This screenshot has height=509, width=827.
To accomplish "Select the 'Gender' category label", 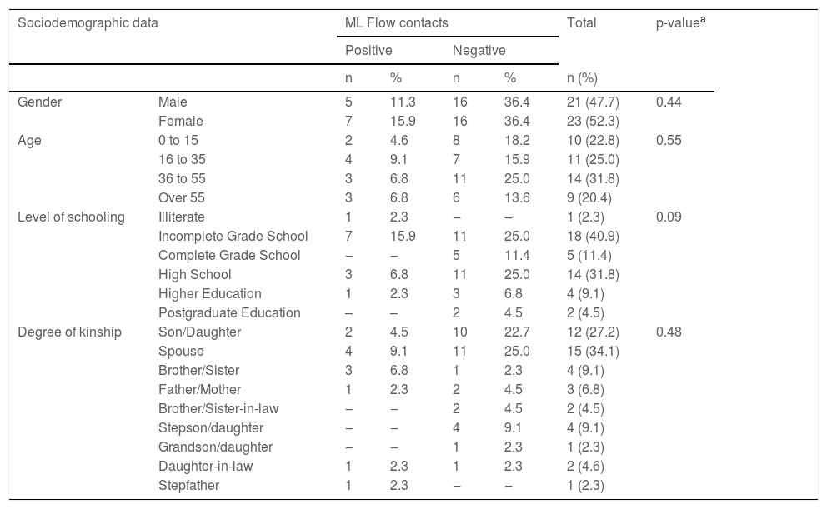I will click(40, 102).
